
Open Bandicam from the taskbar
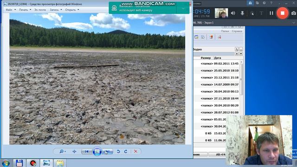33,163
